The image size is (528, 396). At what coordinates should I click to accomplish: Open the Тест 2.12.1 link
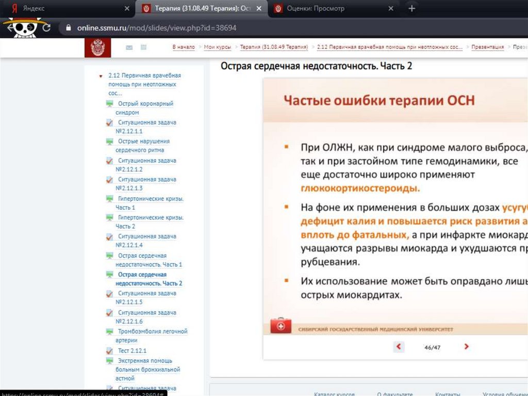132,351
